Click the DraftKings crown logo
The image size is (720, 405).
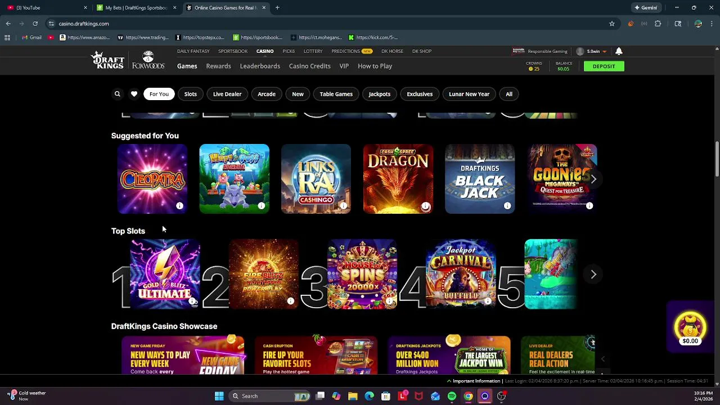[108, 60]
